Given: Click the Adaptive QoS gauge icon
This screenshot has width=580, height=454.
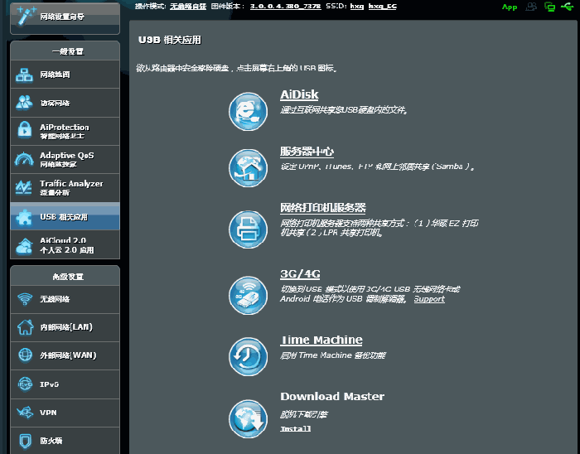Looking at the screenshot, I should pyautogui.click(x=24, y=159).
